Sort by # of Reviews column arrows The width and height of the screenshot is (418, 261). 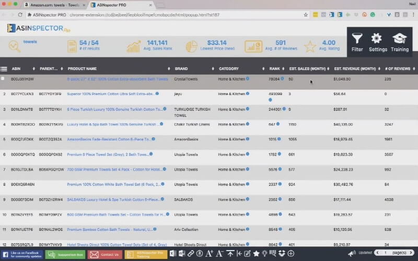[414, 69]
